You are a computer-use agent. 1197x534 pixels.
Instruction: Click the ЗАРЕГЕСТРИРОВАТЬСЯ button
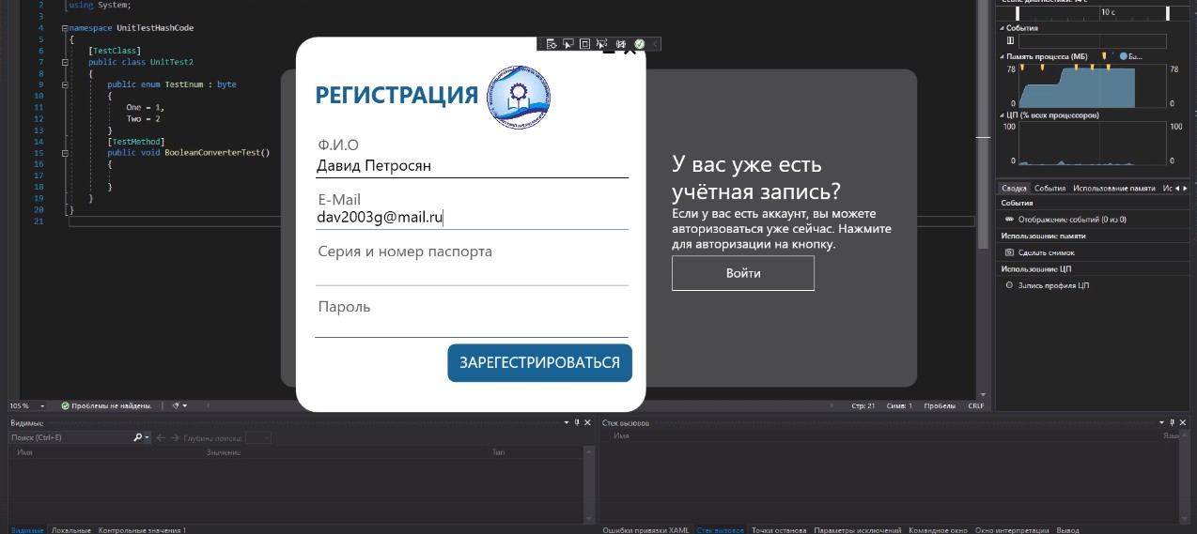540,363
